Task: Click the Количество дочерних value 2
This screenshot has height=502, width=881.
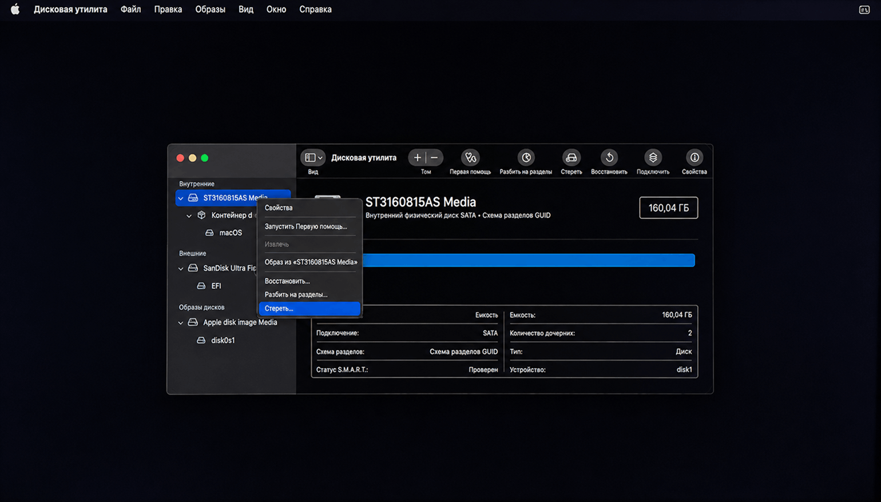Action: (690, 333)
